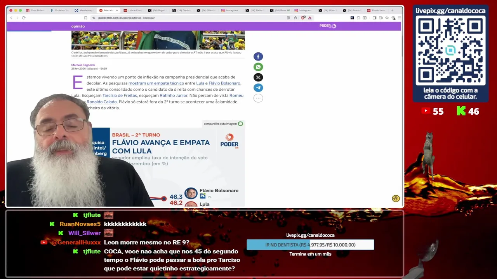This screenshot has width=497, height=279.
Task: Toggle the browser sidebar panel icon
Action: pyautogui.click(x=374, y=18)
